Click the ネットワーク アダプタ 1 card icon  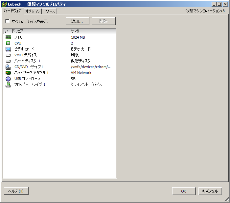8,73
